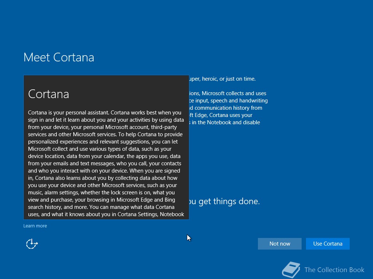This screenshot has height=279, width=373.
Task: Click text 'Cortana is your personal assistant'
Action: (68, 113)
